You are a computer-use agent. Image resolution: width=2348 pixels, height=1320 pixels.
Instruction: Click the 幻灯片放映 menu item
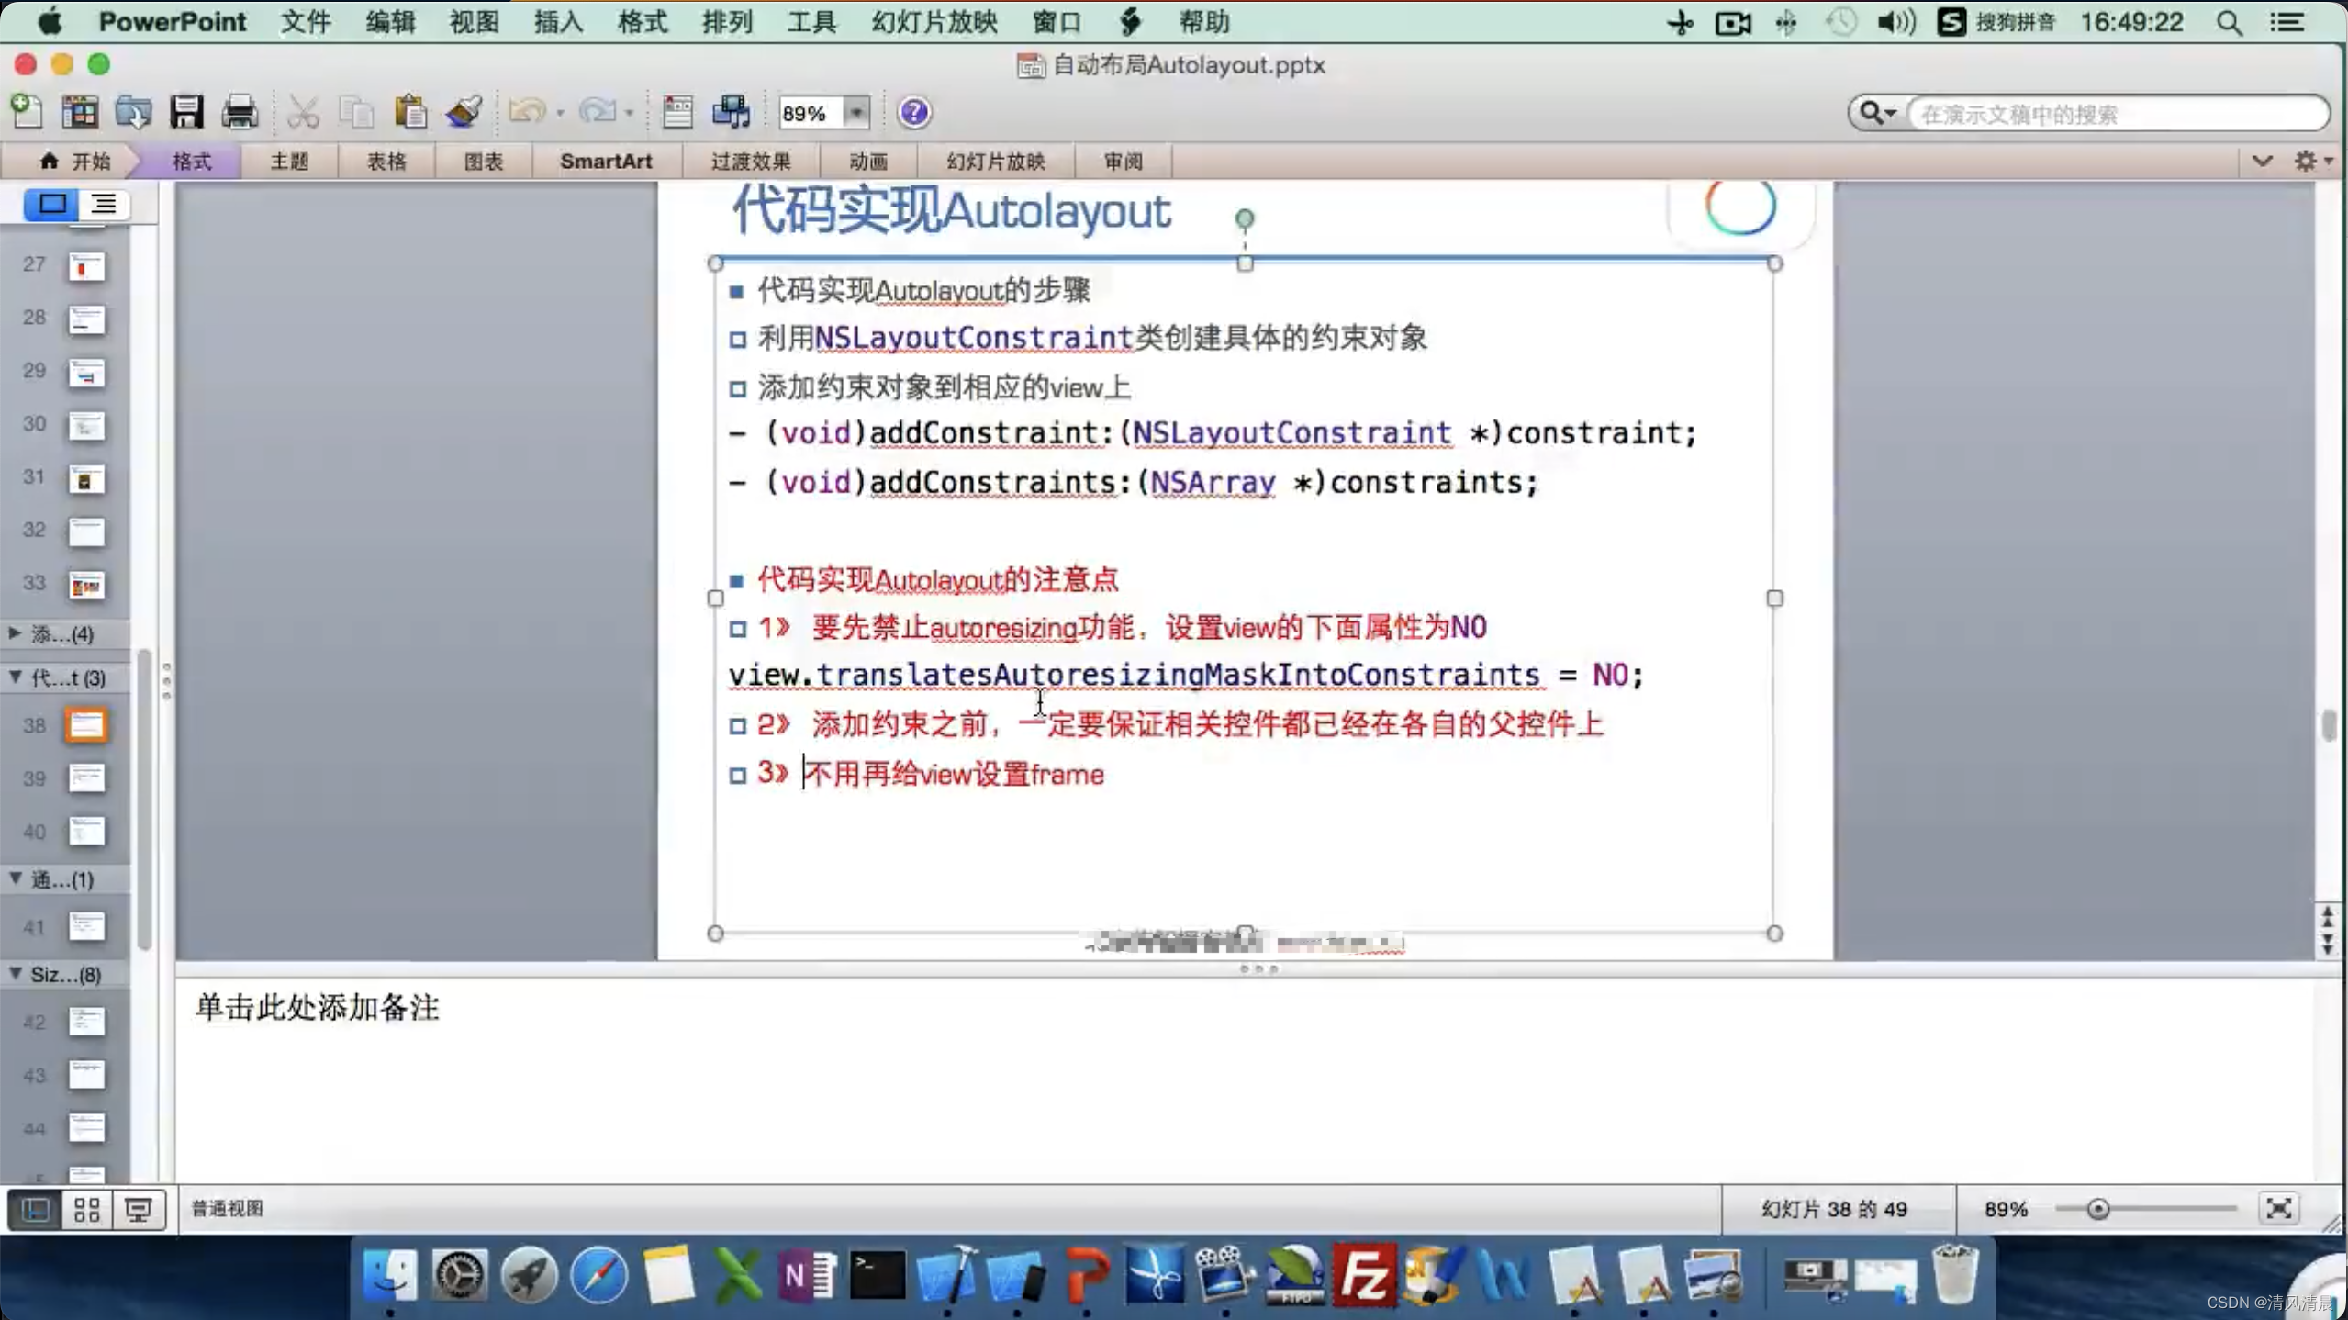coord(934,21)
